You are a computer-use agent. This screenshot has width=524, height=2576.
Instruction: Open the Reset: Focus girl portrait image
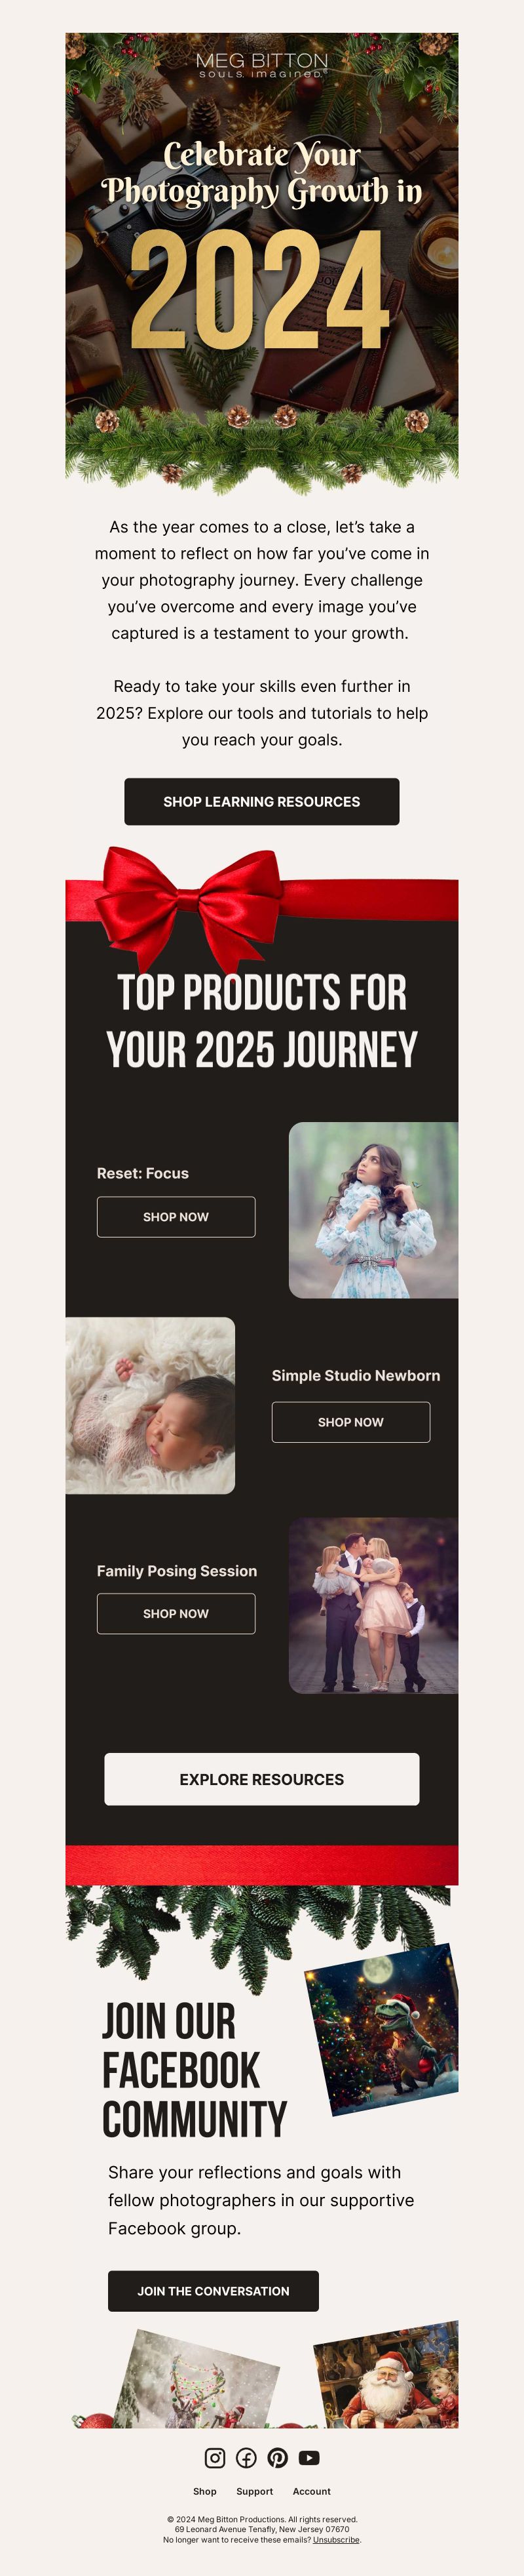[373, 1210]
